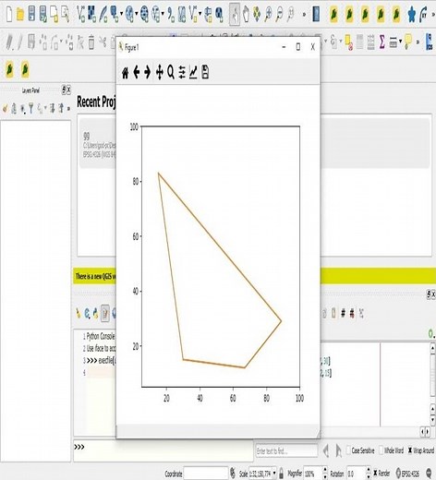Click the EPSG:4326 CRS button
The image size is (436, 480).
point(407,473)
